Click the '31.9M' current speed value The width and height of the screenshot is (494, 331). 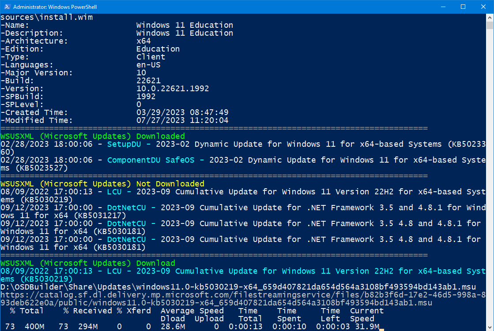point(367,327)
